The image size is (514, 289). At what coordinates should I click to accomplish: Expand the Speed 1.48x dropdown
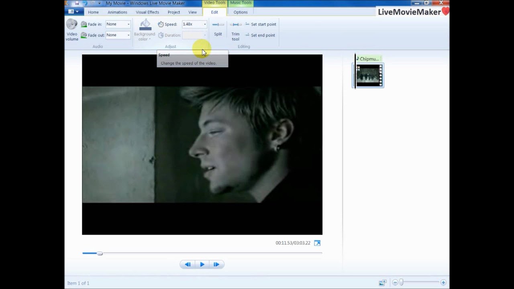click(x=204, y=24)
